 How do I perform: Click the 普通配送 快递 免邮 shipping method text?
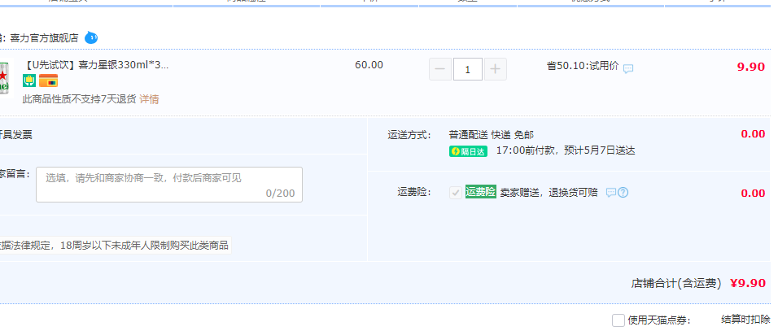coord(492,135)
